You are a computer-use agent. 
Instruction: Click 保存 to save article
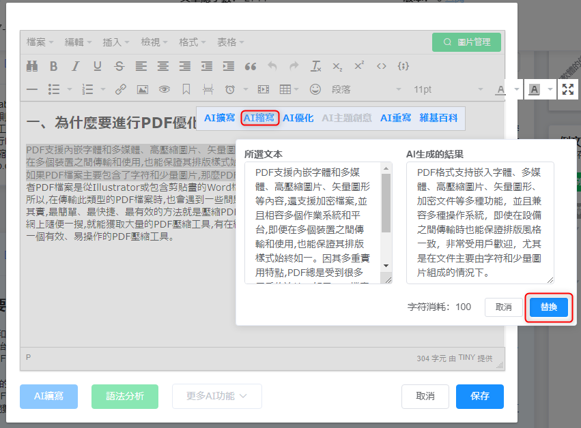(480, 396)
